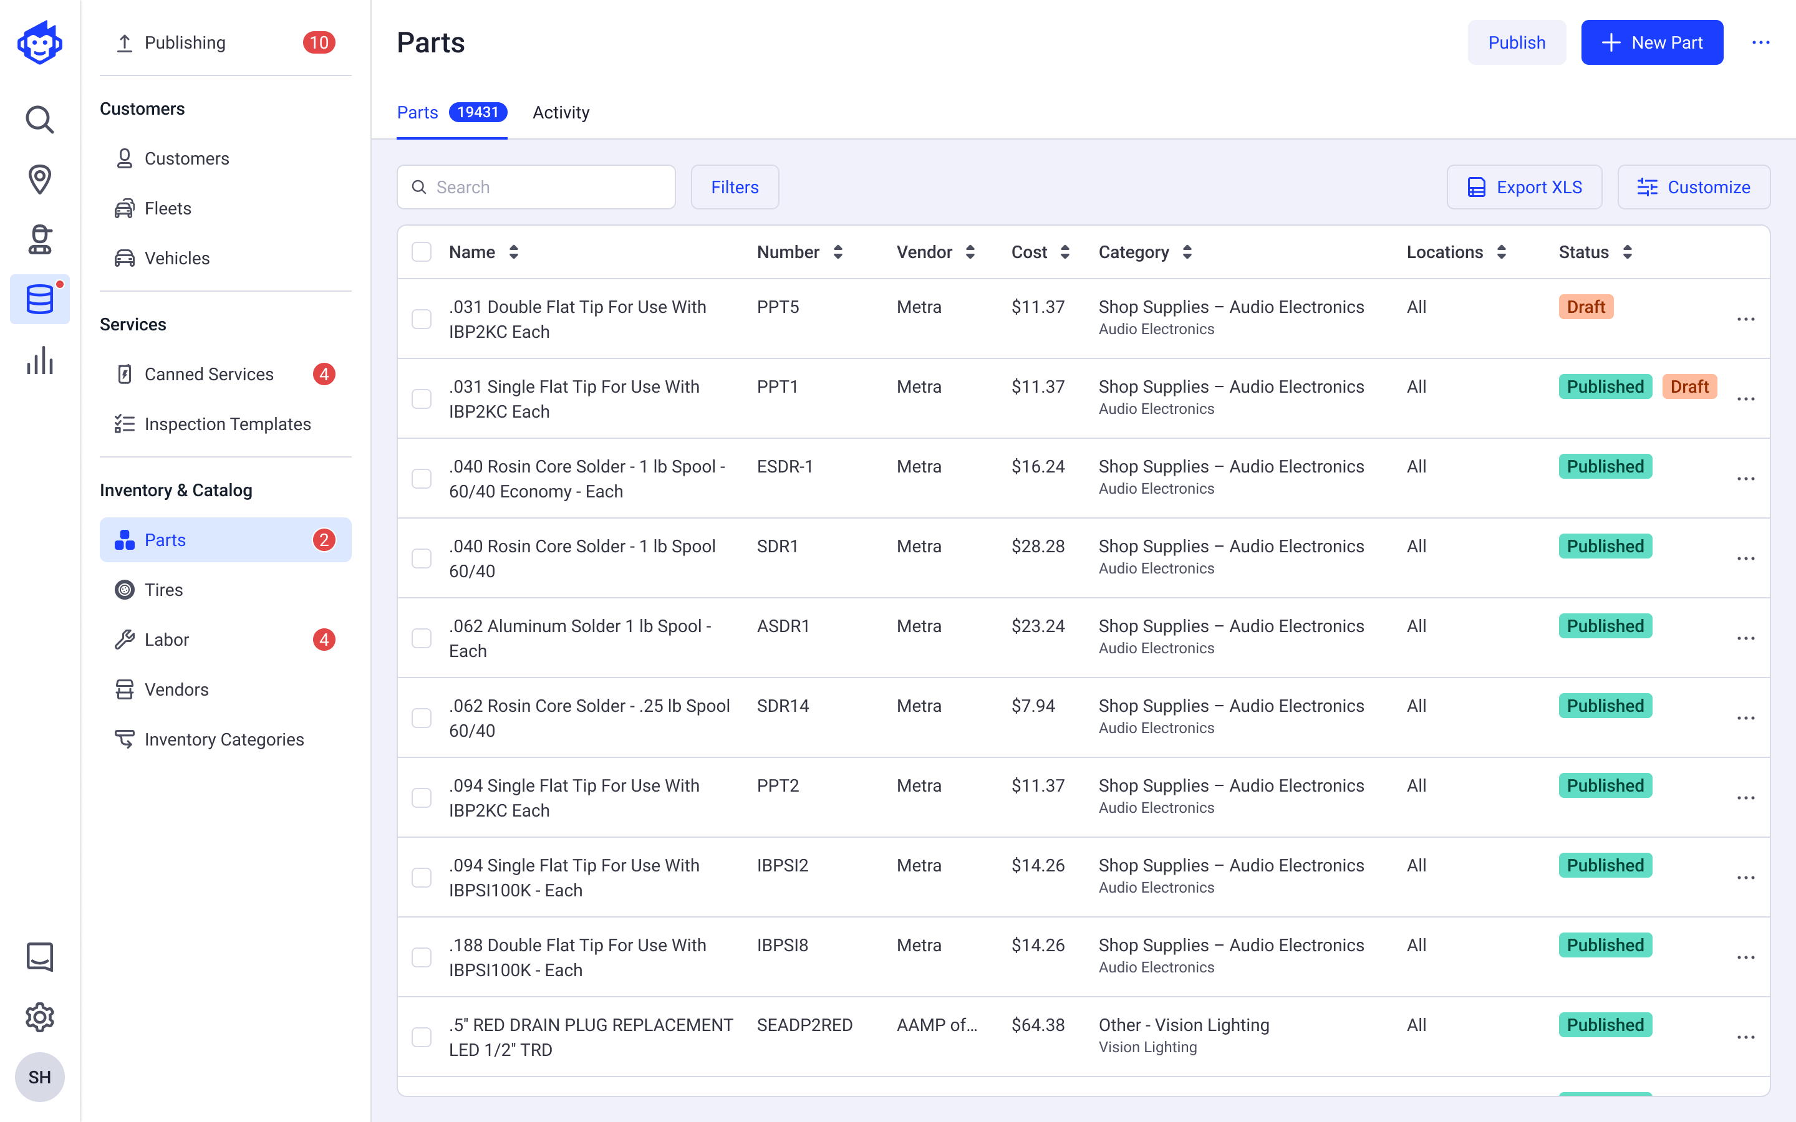Select the driver icon in the left rail
The image size is (1796, 1122).
(39, 240)
